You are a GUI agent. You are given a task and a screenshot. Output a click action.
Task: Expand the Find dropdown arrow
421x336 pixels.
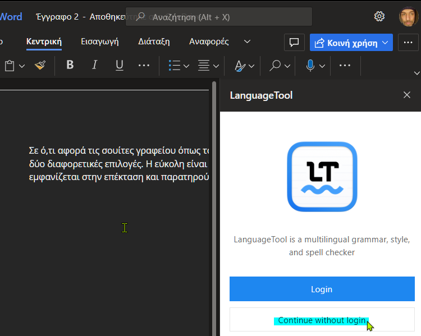pos(287,66)
